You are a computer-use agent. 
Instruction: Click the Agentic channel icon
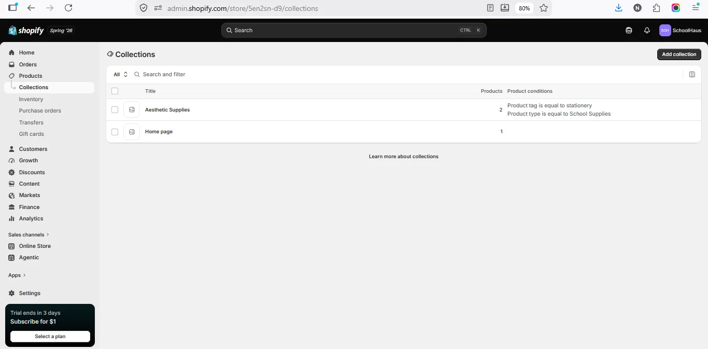point(12,257)
